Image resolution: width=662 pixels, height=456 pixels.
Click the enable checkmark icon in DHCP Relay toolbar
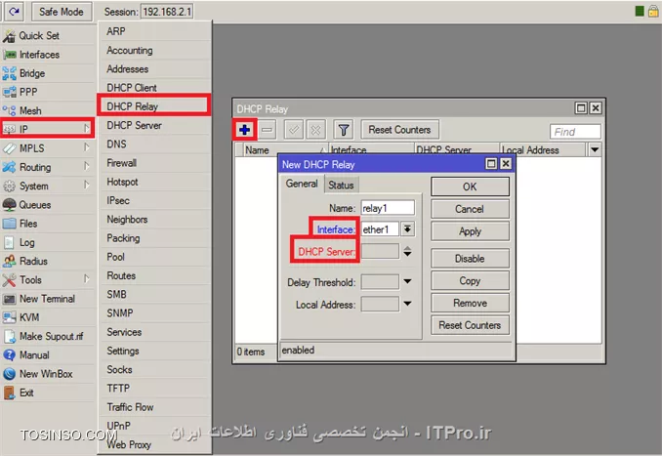(294, 130)
